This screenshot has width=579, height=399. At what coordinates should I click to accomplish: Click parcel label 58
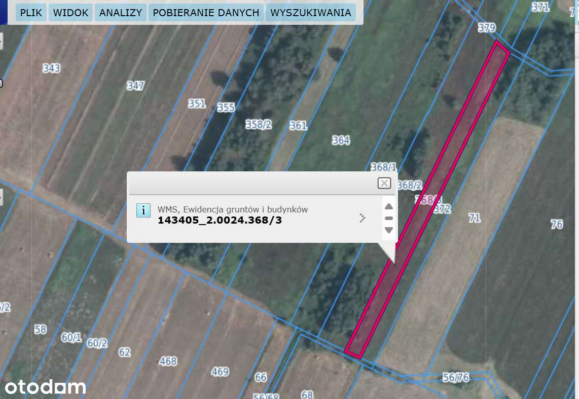coord(40,329)
